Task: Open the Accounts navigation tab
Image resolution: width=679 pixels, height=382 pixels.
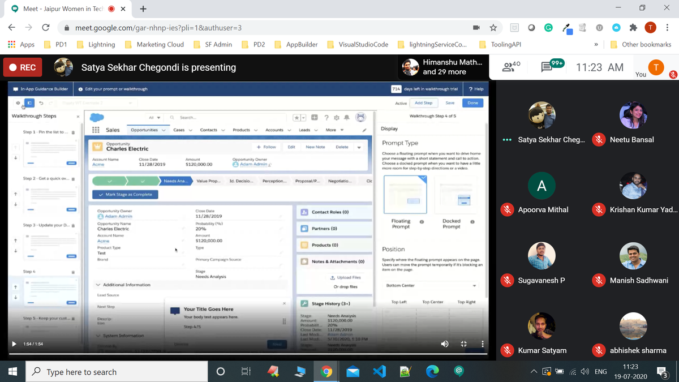Action: pyautogui.click(x=274, y=130)
